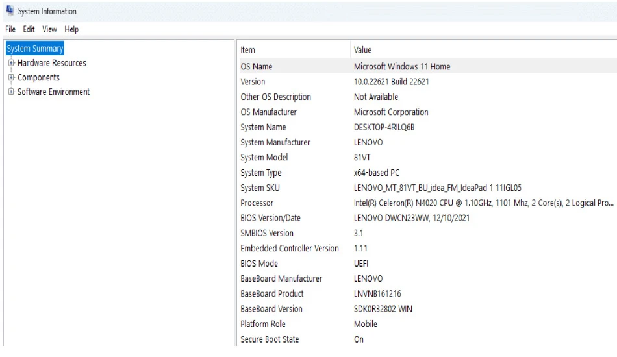
Task: Select the BIOS Mode row
Action: pos(428,264)
